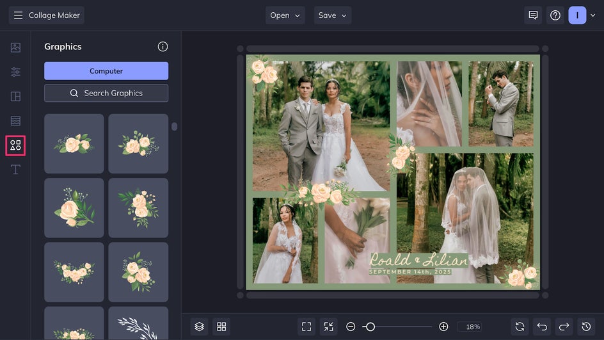The width and height of the screenshot is (604, 340).
Task: Open the history clock icon
Action: (586, 327)
